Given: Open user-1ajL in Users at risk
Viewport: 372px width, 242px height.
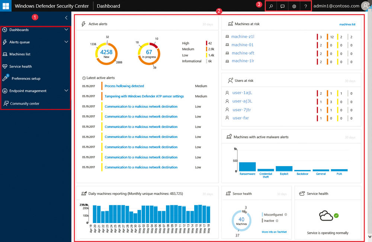Looking at the screenshot, I should pos(242,93).
